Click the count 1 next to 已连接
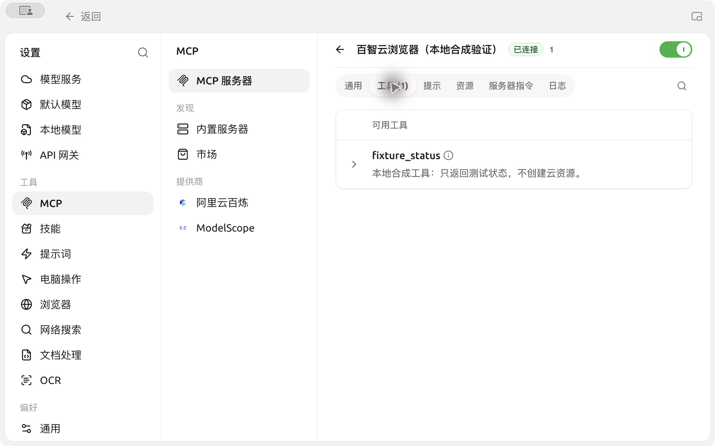The width and height of the screenshot is (715, 446). pos(552,49)
